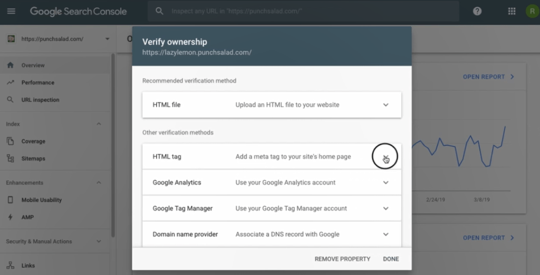Click the sidebar vertical scrollbar
The image size is (540, 275).
pyautogui.click(x=113, y=145)
